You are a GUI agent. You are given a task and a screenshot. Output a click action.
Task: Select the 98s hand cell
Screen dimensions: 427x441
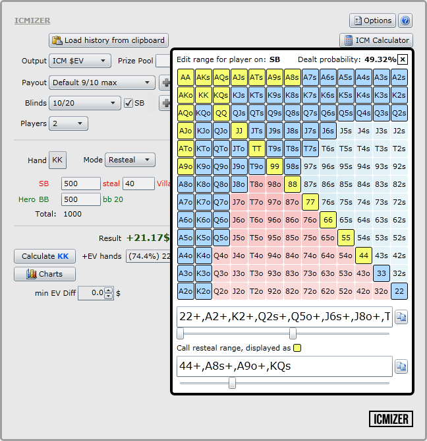pos(293,166)
